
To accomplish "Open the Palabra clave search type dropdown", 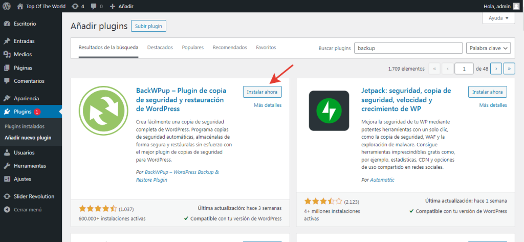I will tap(488, 48).
